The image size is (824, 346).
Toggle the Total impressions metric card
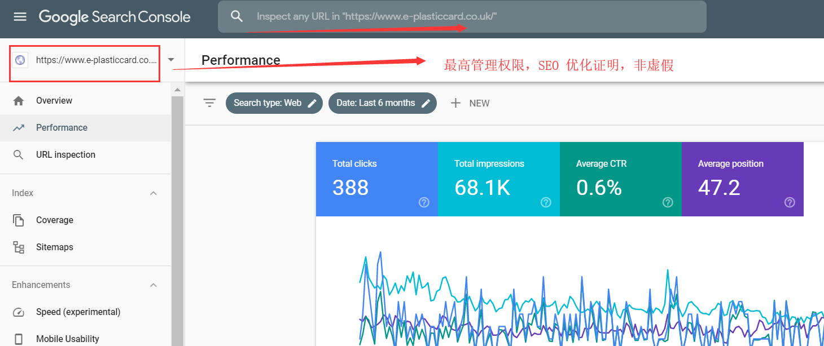point(499,179)
